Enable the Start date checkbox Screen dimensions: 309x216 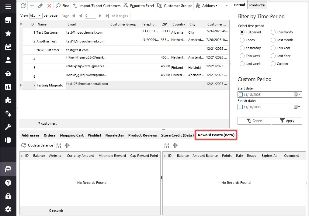pos(241,95)
